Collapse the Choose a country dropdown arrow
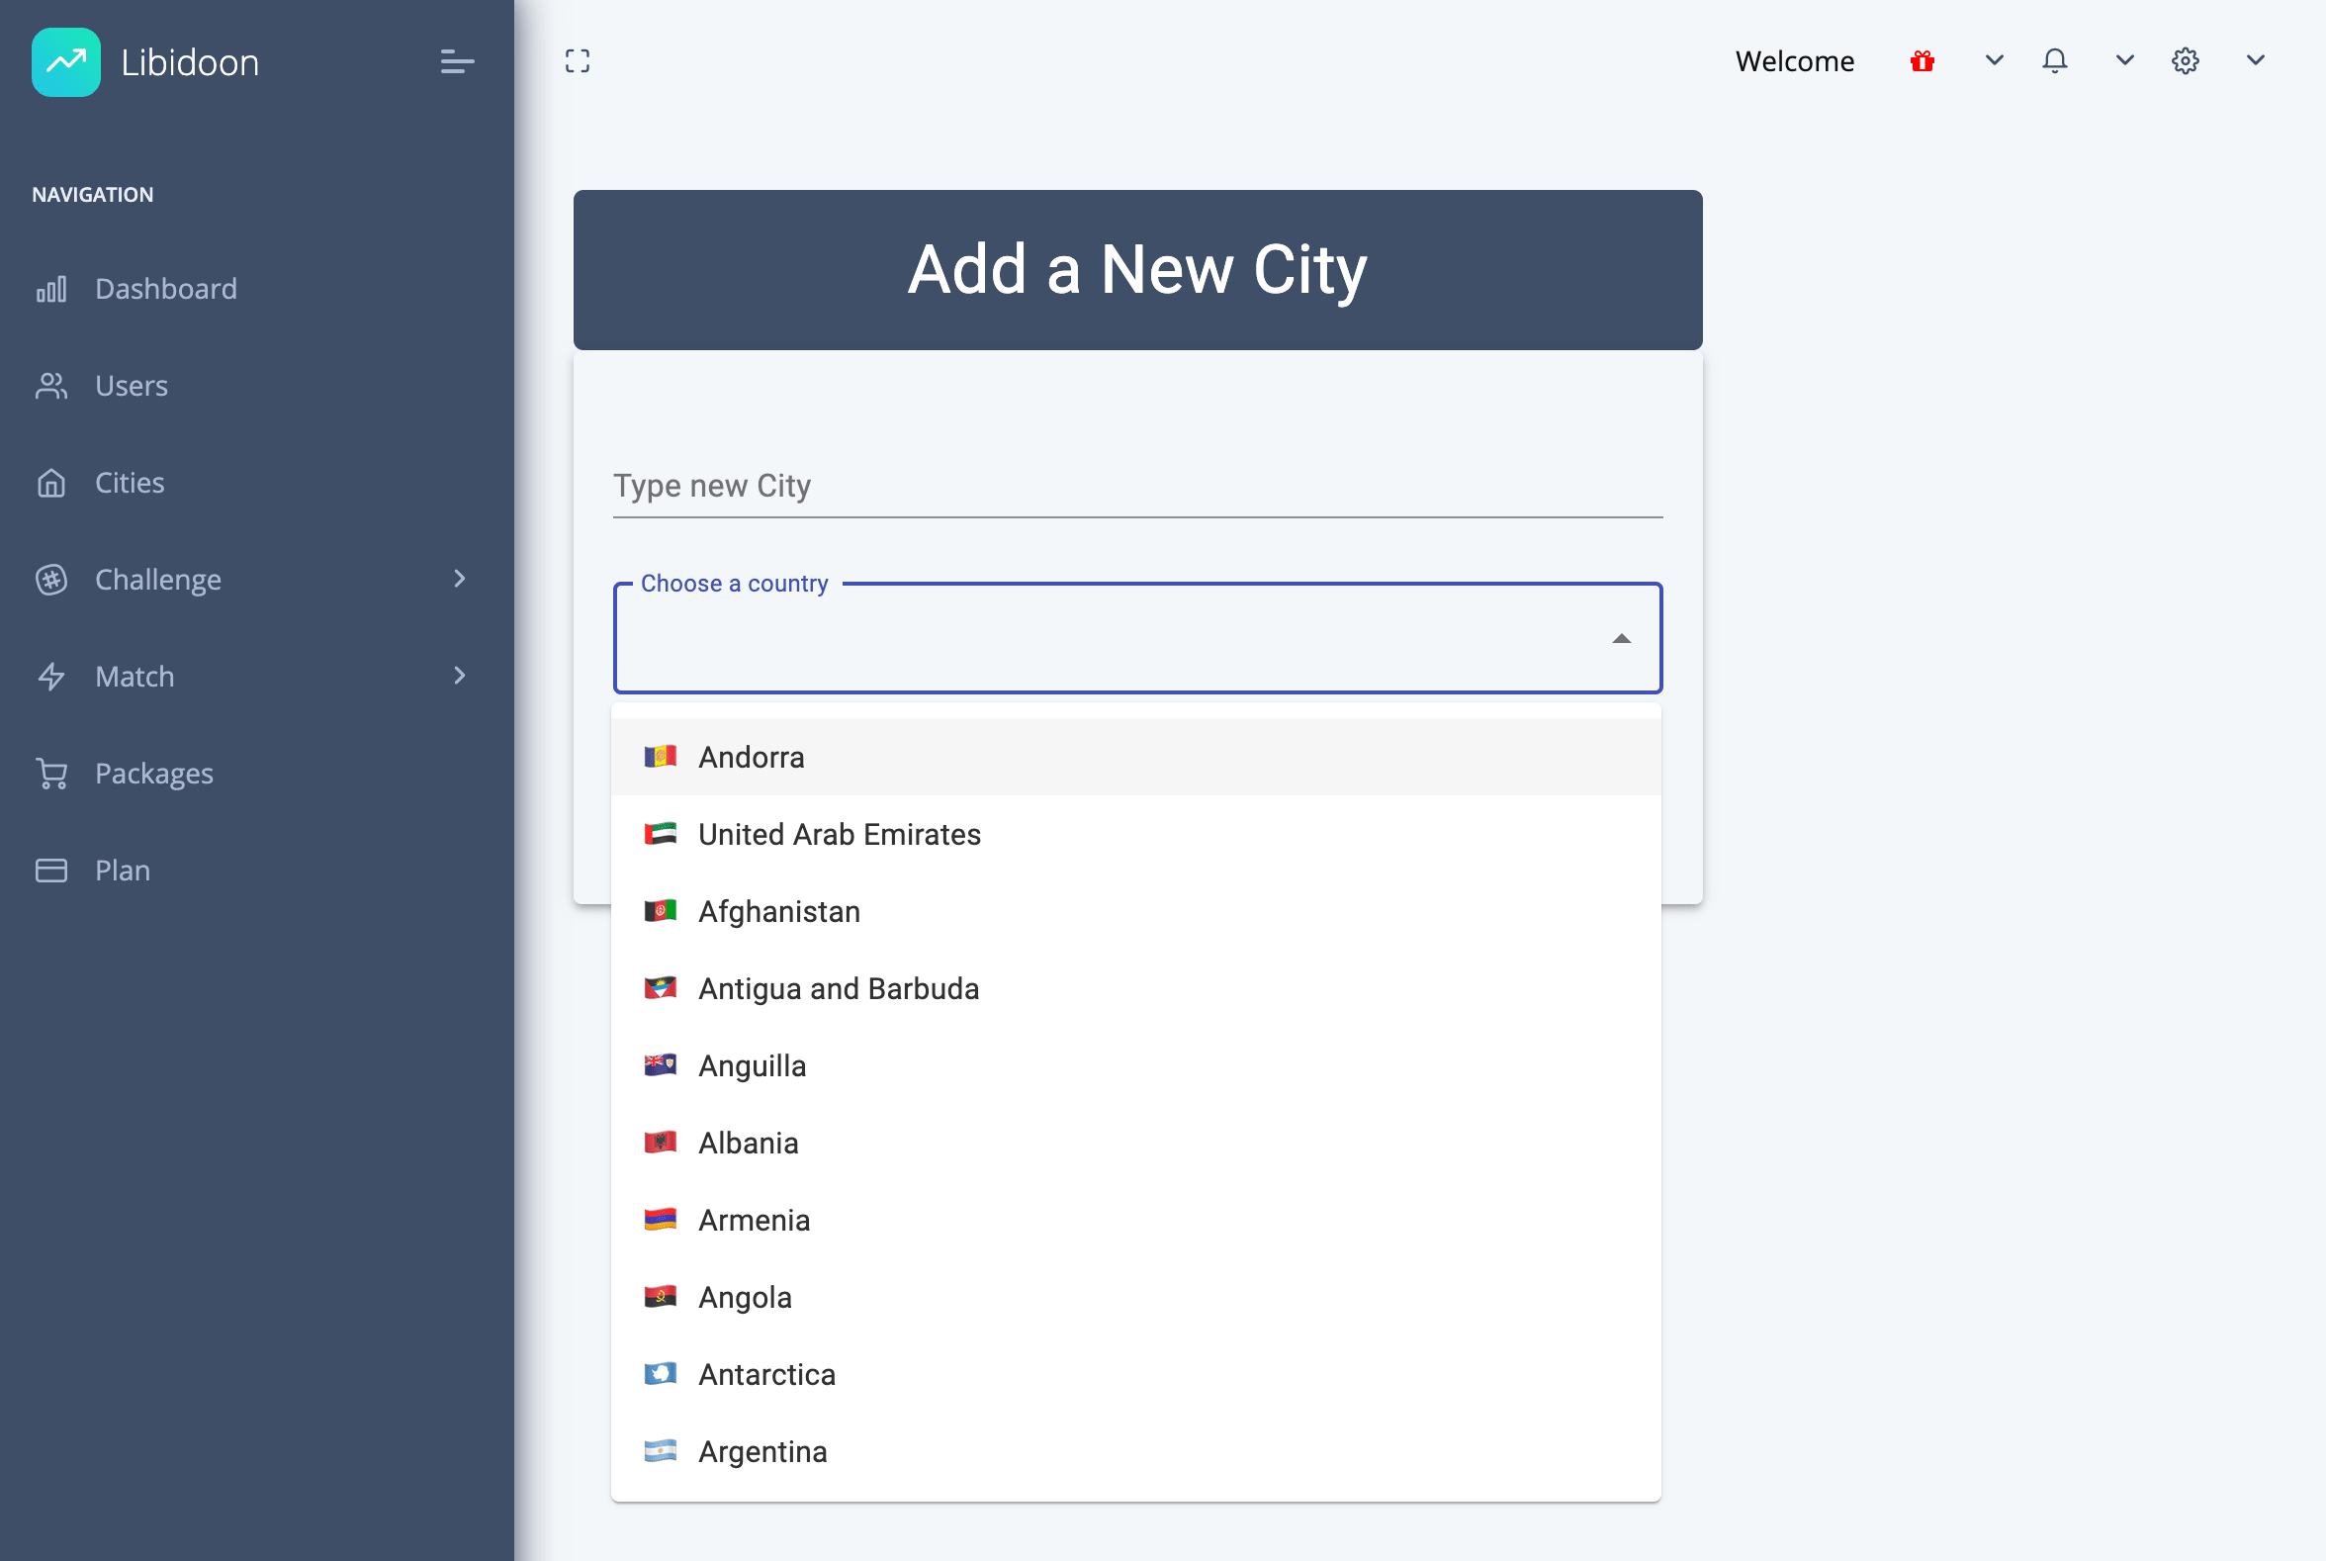Image resolution: width=2326 pixels, height=1561 pixels. (1620, 638)
